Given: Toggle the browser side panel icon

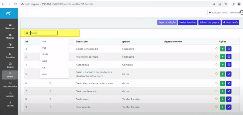Looking at the screenshot, I should pyautogui.click(x=233, y=4).
